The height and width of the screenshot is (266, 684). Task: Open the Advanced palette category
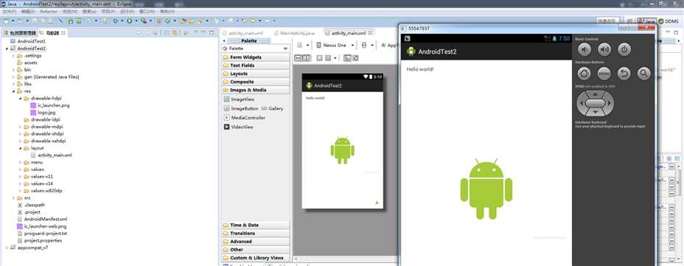click(x=255, y=241)
